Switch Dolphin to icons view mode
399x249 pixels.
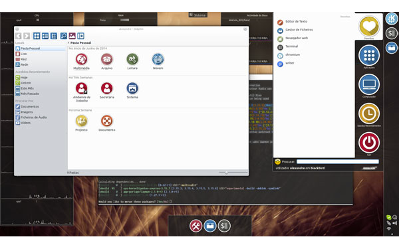tap(37, 36)
